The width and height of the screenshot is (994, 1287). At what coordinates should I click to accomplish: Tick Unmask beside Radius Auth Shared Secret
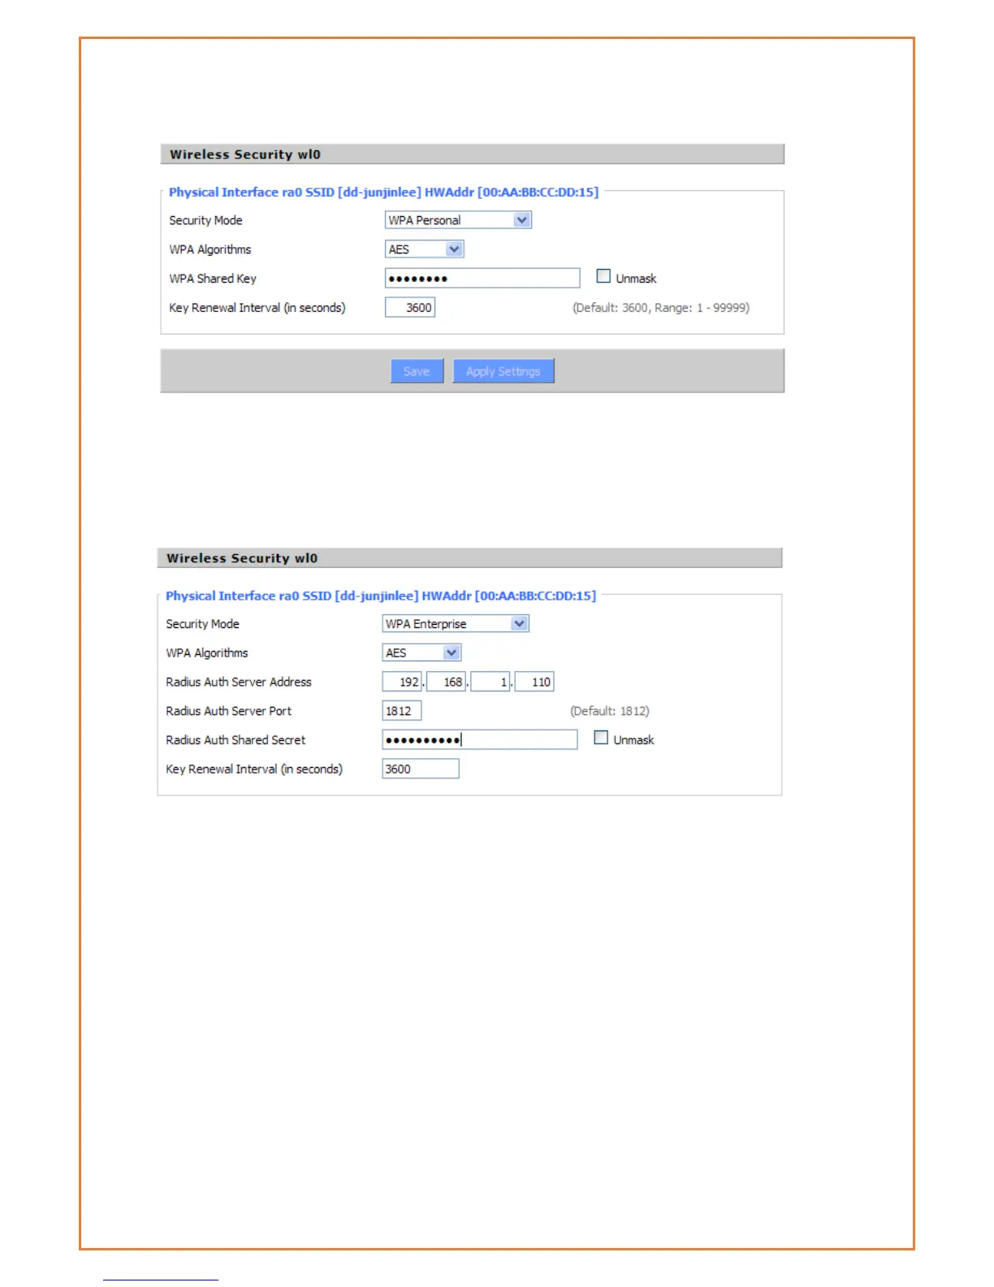click(x=601, y=738)
